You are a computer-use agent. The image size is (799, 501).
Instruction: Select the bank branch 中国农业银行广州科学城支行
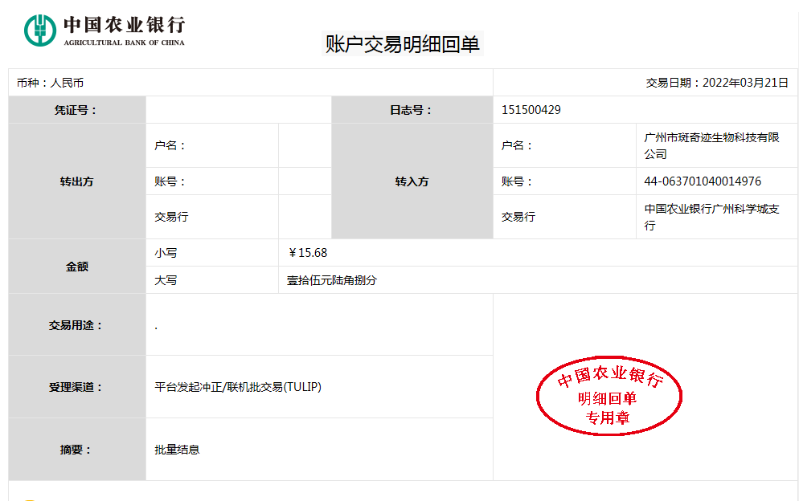[x=711, y=217]
